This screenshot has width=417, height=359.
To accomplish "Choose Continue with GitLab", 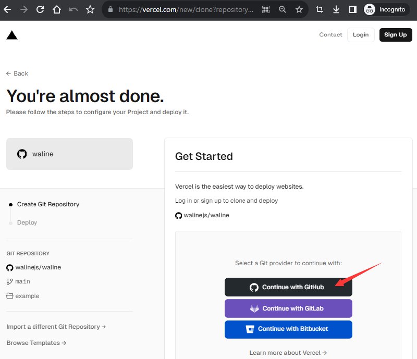I will (x=288, y=308).
